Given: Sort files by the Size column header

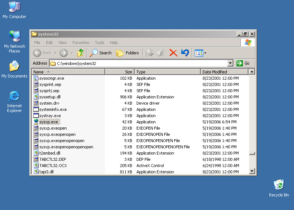Looking at the screenshot, I should 120,72.
